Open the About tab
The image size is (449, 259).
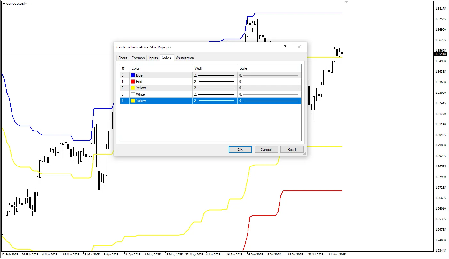tap(122, 58)
